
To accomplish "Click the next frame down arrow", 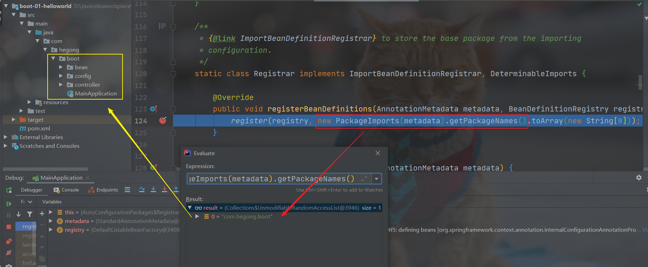I will coord(19,214).
